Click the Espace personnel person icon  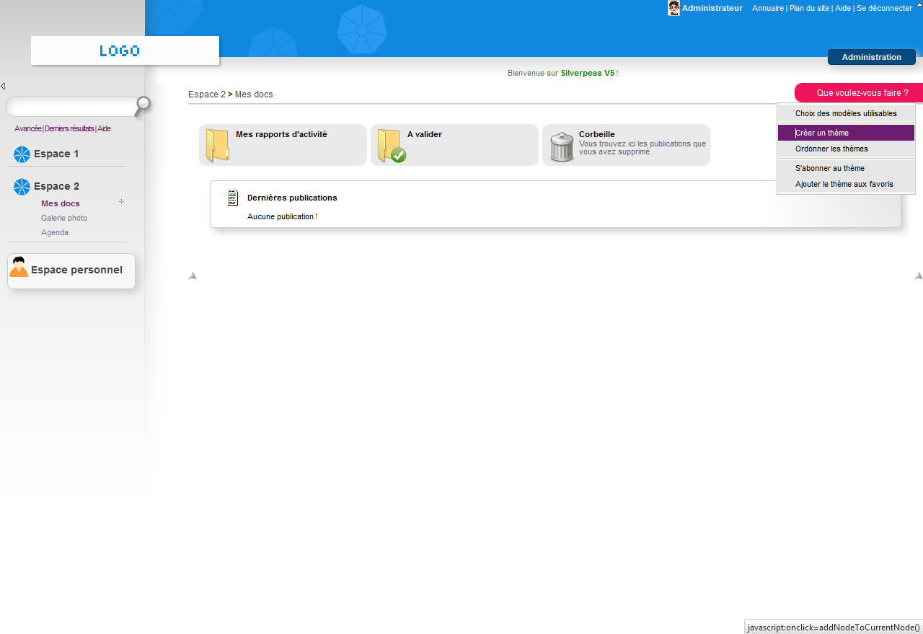19,268
